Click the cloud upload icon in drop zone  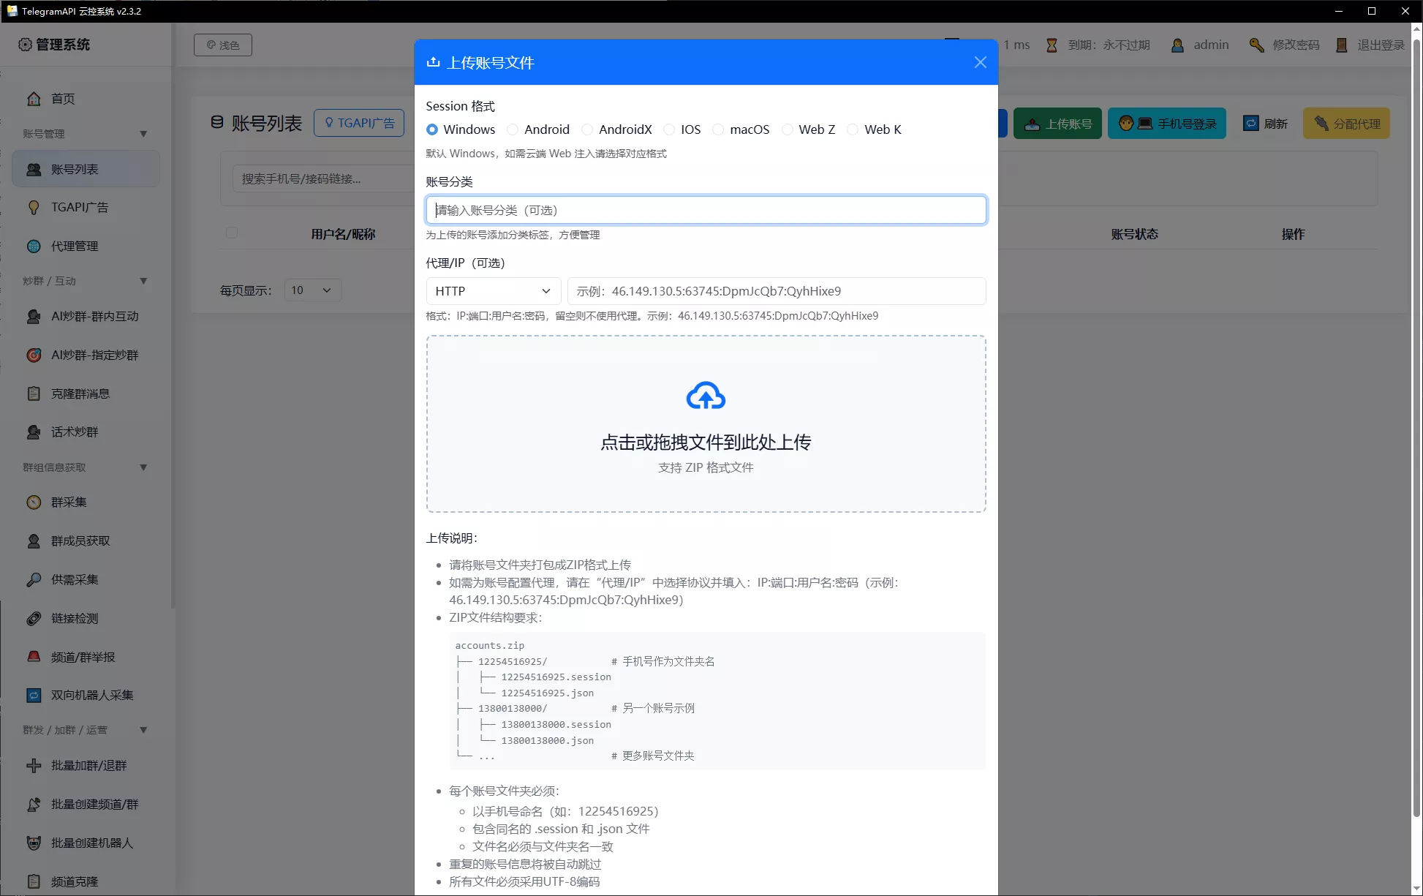click(x=706, y=396)
